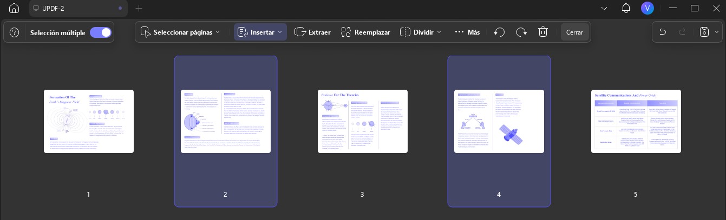This screenshot has width=726, height=220.
Task: Open the user account V avatar
Action: 647,8
